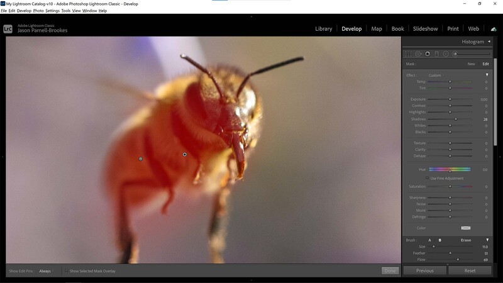Click the Saturation slider handle
The height and width of the screenshot is (283, 503).
coord(450,186)
